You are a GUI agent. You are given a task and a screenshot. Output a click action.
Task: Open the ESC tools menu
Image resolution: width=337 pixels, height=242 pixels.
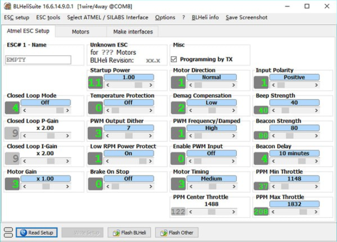[48, 18]
